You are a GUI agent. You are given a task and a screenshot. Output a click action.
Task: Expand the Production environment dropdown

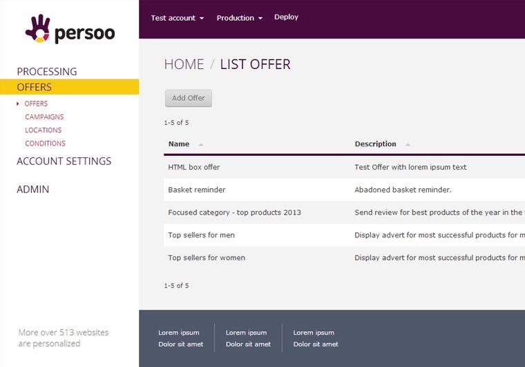coord(239,18)
